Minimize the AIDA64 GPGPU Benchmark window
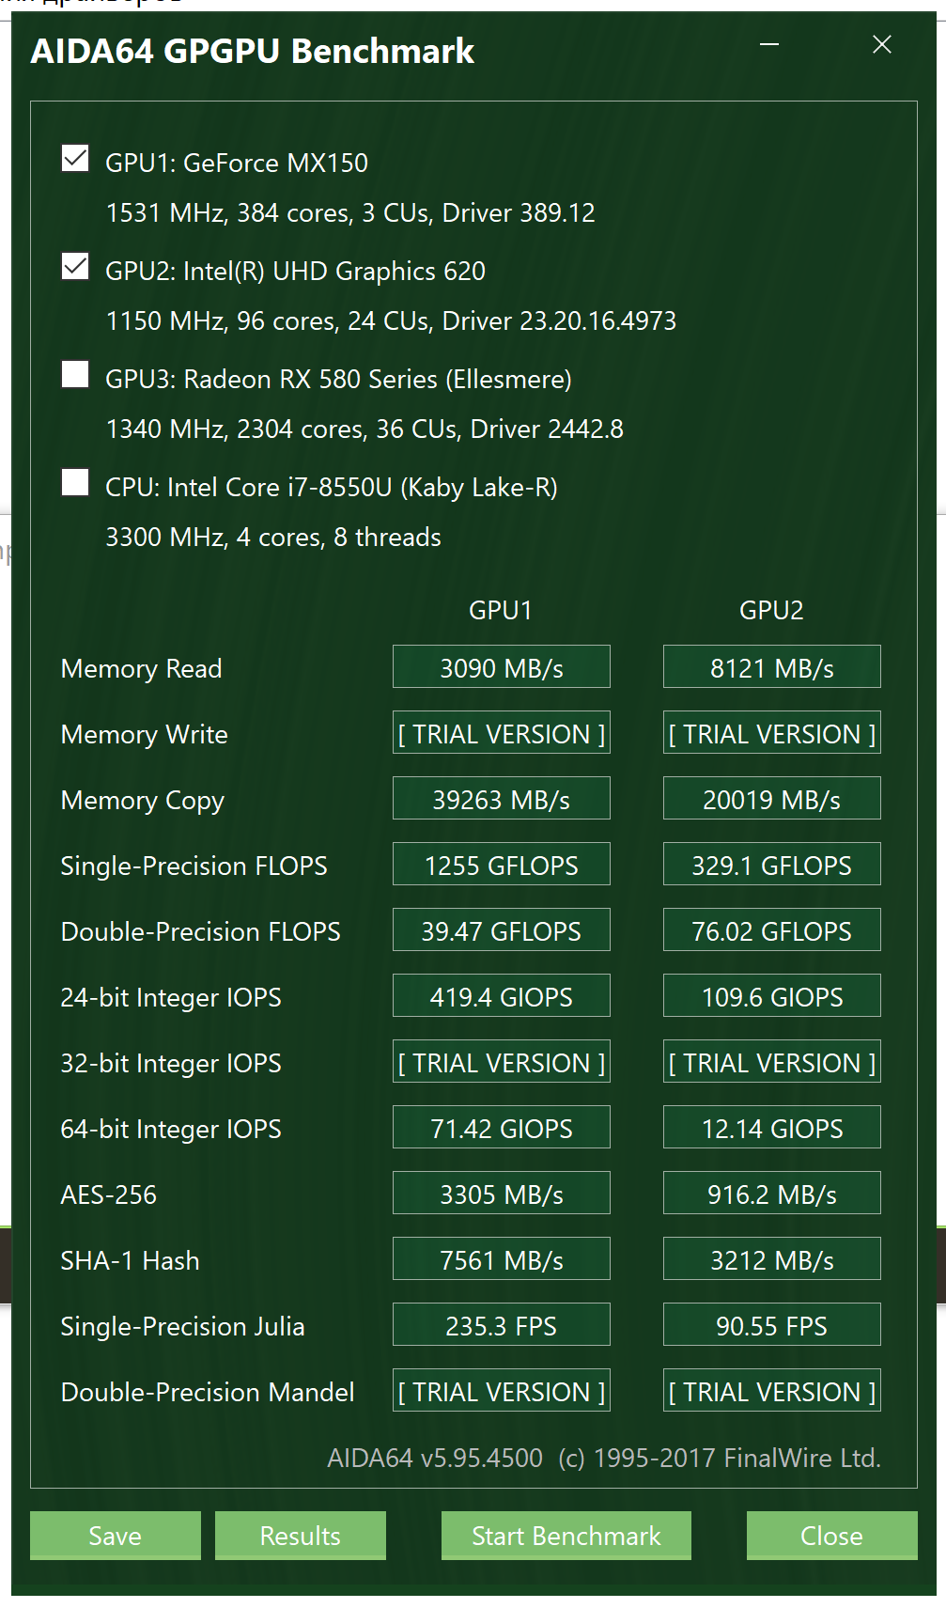The image size is (946, 1608). (769, 44)
